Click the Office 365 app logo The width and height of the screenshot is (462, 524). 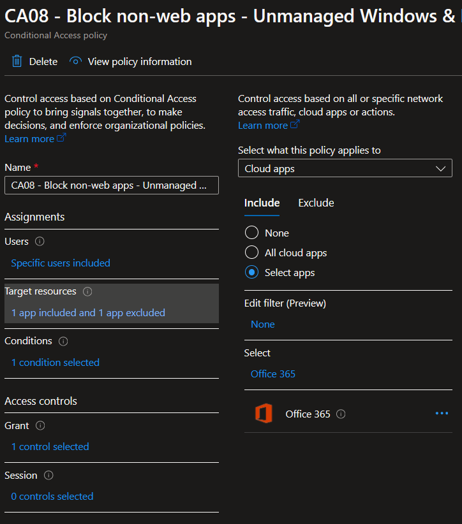(x=264, y=414)
